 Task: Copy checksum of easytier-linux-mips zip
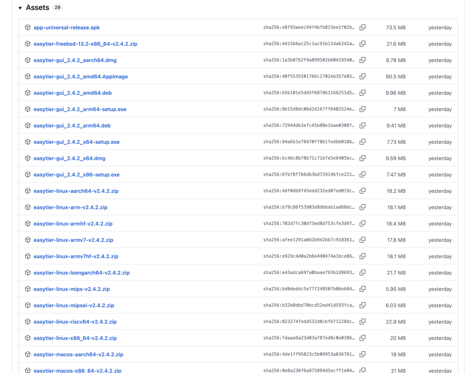point(363,289)
